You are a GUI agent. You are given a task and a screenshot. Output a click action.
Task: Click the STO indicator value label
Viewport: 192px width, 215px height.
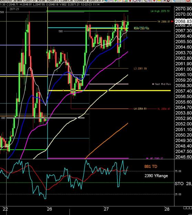pyautogui.click(x=183, y=184)
